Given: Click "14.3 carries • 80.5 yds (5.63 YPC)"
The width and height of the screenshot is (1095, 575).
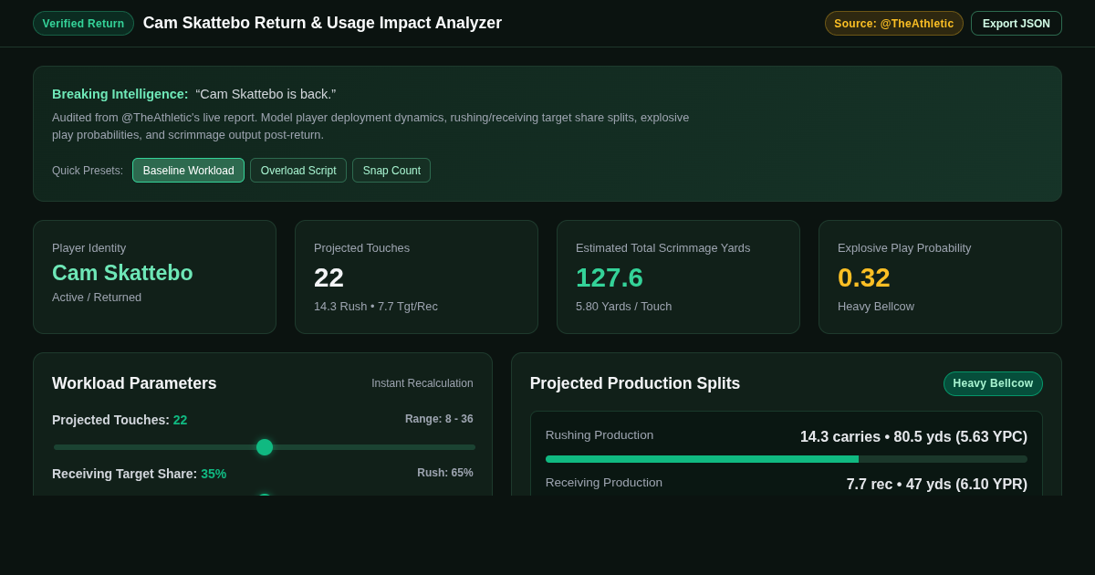Looking at the screenshot, I should coord(913,437).
